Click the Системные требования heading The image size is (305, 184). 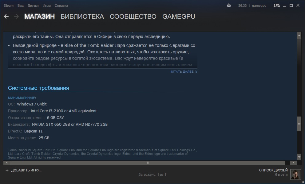click(x=38, y=88)
